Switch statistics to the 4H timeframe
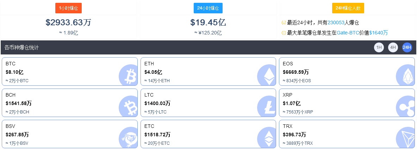Image resolution: width=417 pixels, height=150 pixels. pyautogui.click(x=393, y=47)
